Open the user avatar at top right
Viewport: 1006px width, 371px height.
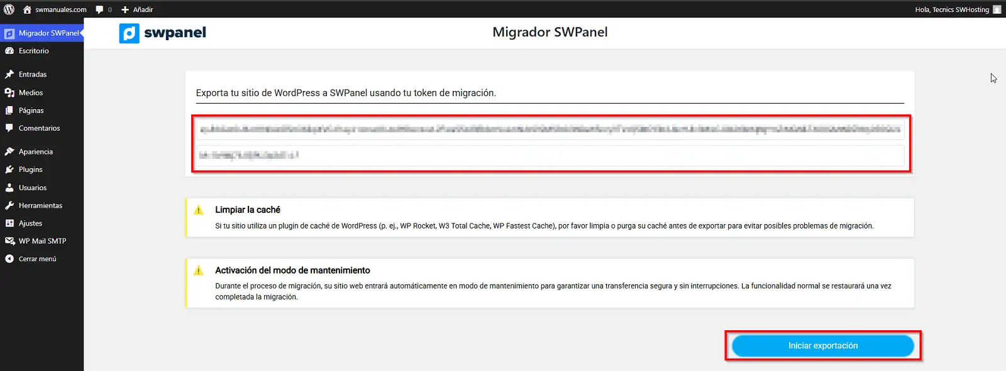point(997,9)
